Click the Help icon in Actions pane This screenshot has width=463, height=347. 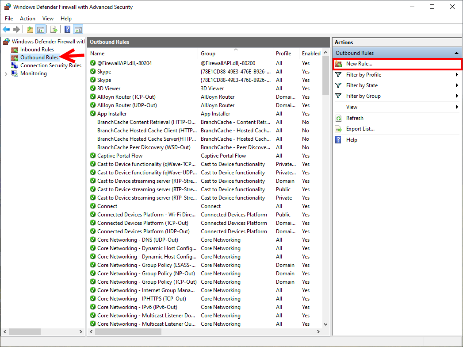click(339, 140)
